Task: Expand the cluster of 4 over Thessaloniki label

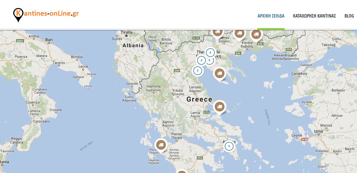Action: click(x=210, y=53)
